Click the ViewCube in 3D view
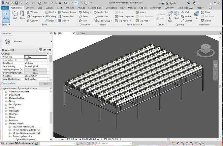 (x=206, y=49)
